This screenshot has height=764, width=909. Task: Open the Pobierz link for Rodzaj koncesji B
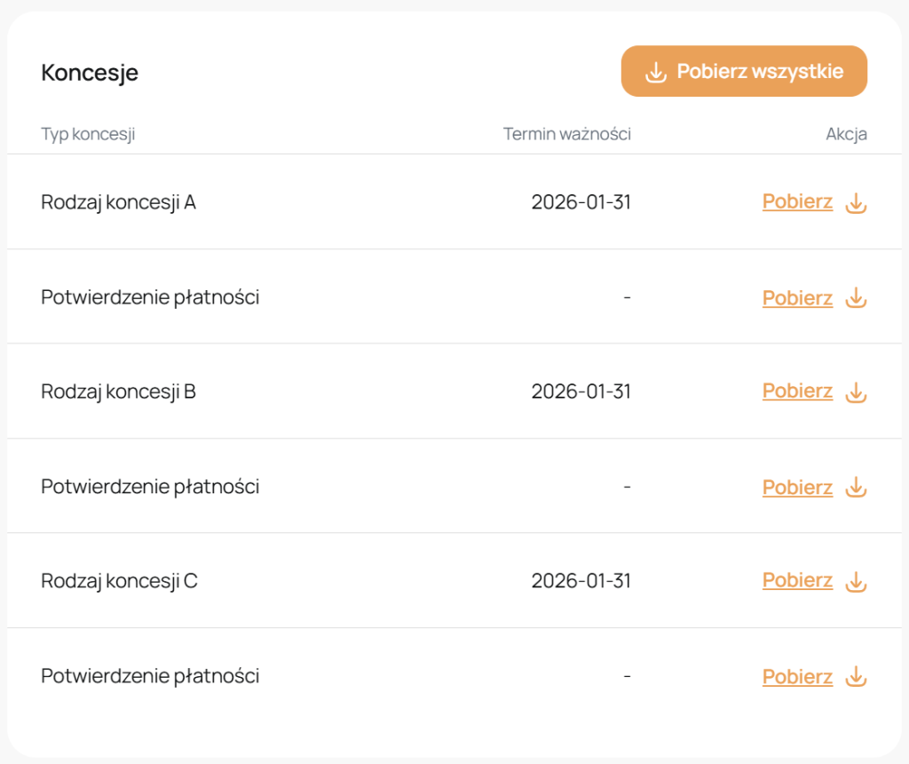coord(797,391)
